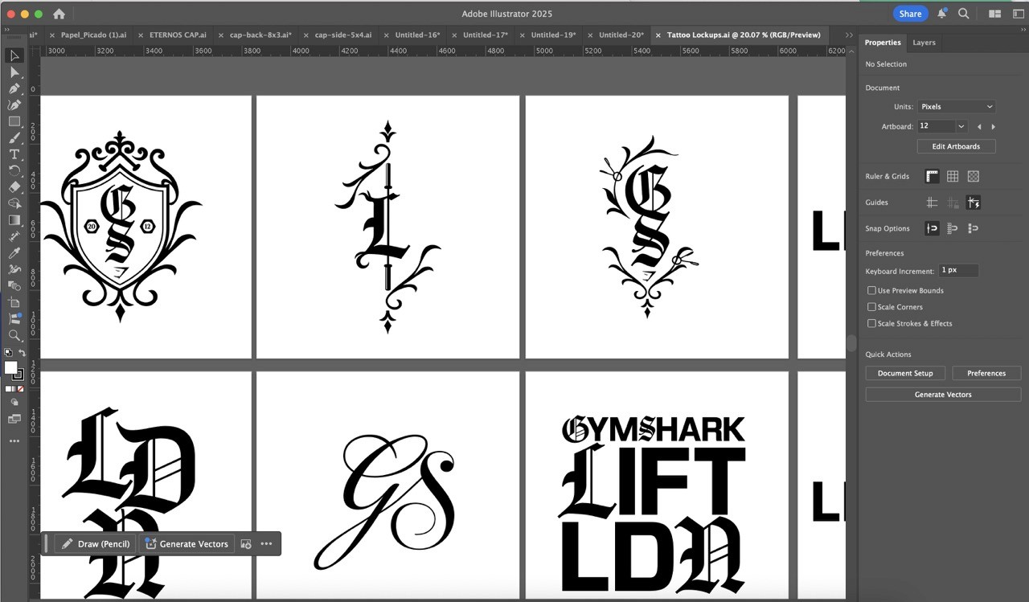This screenshot has width=1029, height=602.
Task: Open Preferences from Quick Actions
Action: [986, 373]
